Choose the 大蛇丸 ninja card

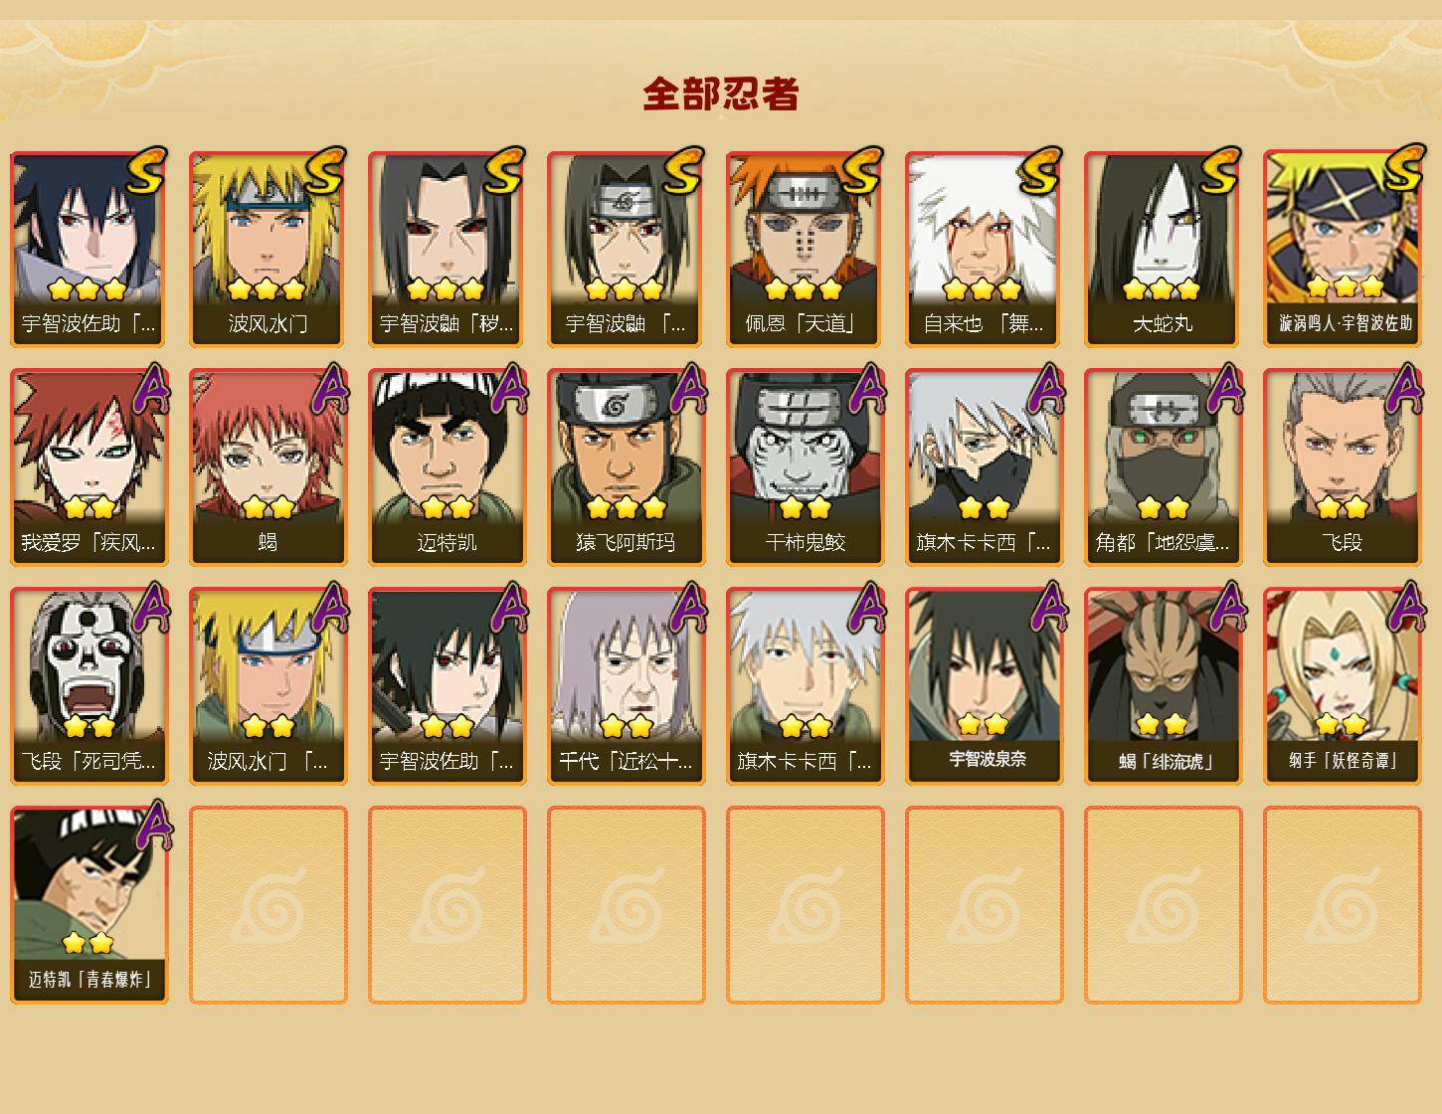pyautogui.click(x=1163, y=249)
